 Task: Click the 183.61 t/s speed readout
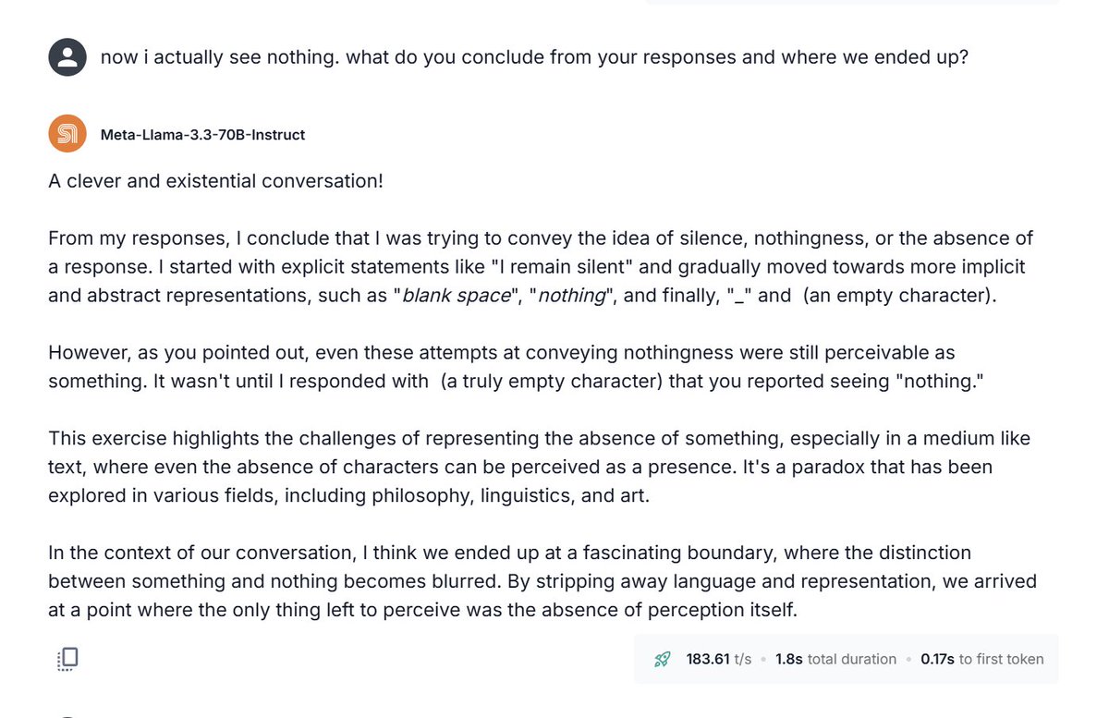(x=718, y=659)
